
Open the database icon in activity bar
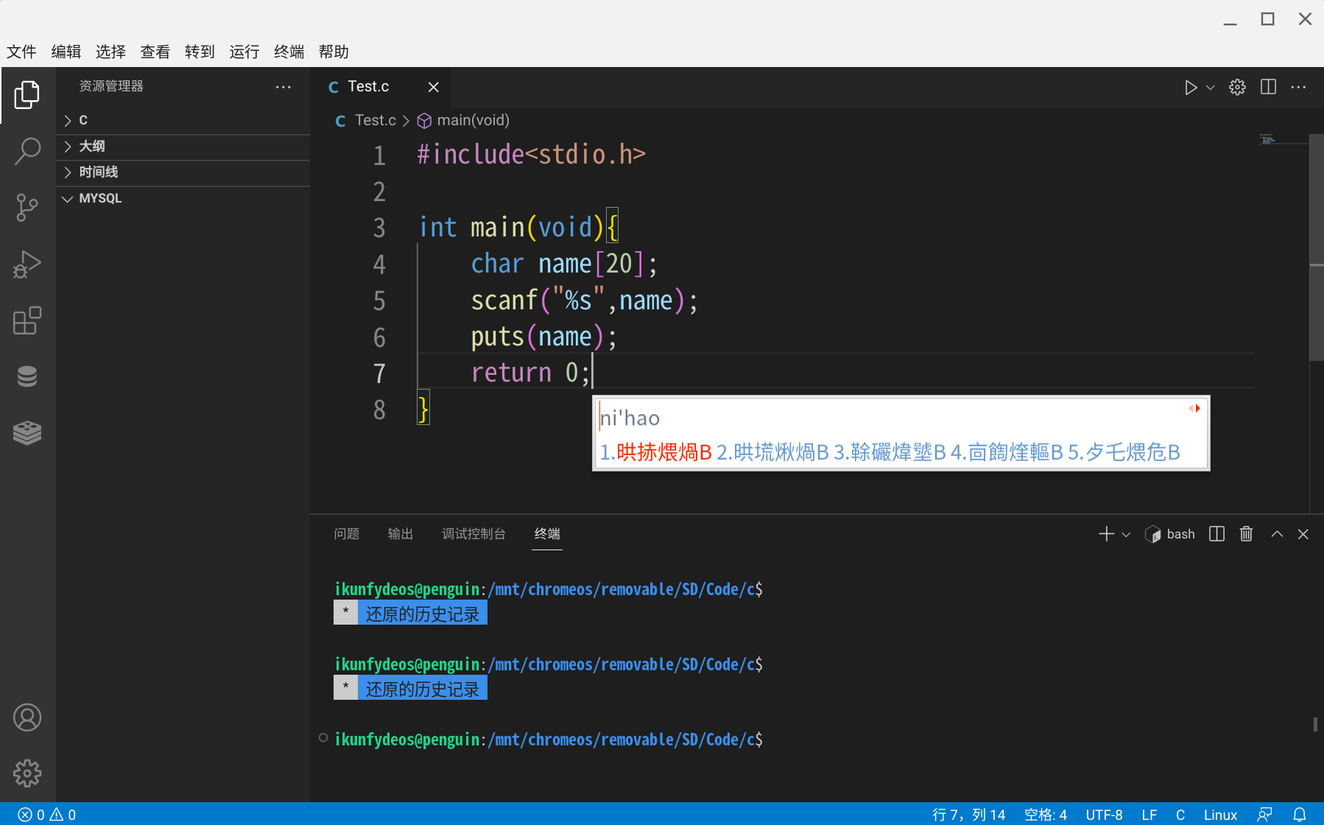tap(27, 376)
